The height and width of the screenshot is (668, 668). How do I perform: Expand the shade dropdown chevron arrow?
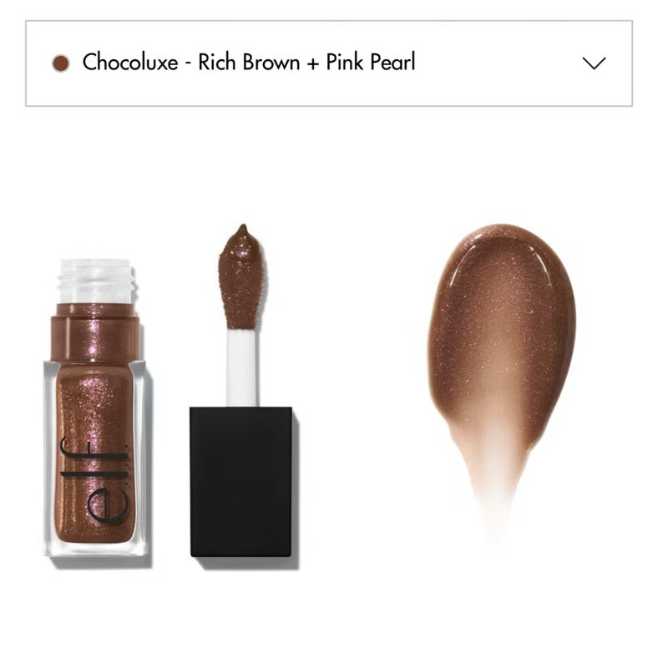[x=594, y=63]
